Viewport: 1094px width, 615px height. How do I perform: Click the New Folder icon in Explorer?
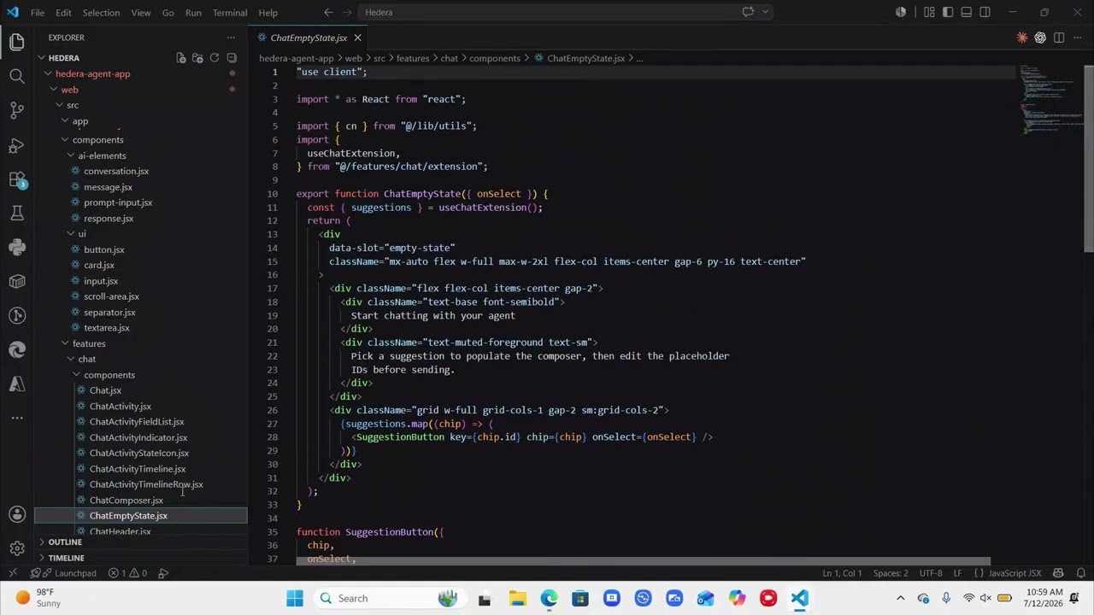click(197, 58)
